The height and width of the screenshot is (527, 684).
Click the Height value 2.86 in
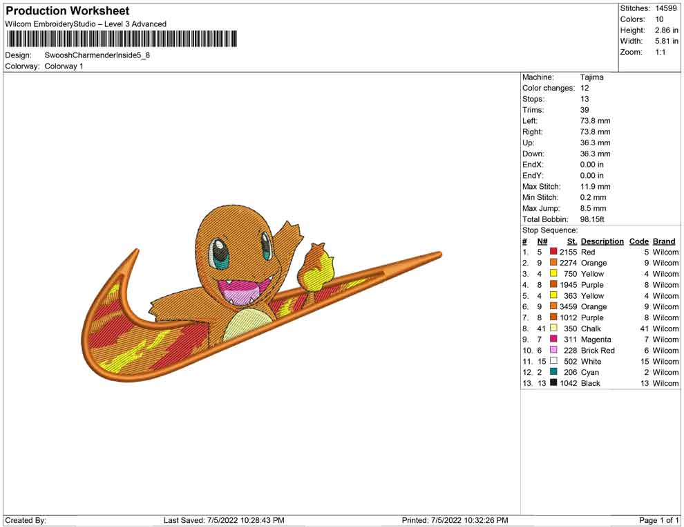pyautogui.click(x=667, y=30)
